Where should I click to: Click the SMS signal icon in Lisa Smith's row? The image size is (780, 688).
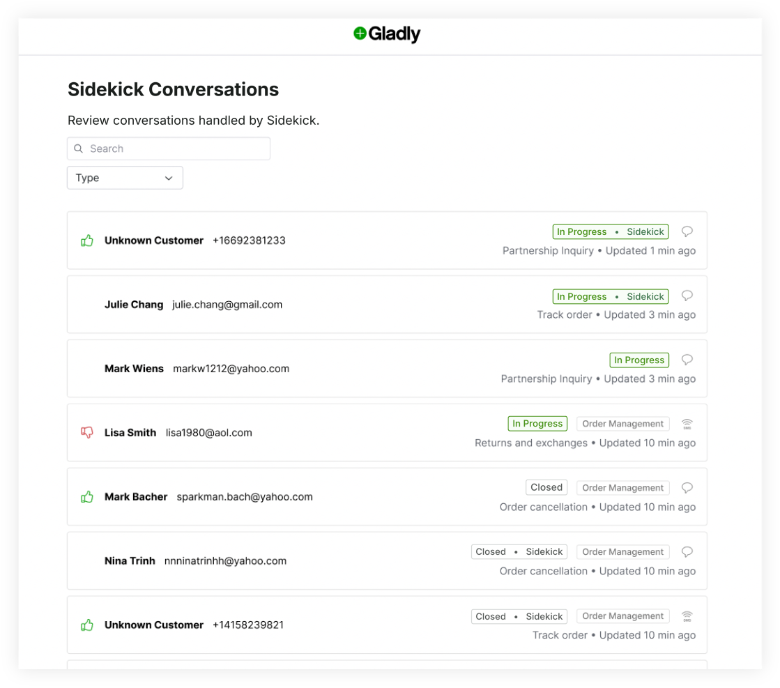point(687,424)
